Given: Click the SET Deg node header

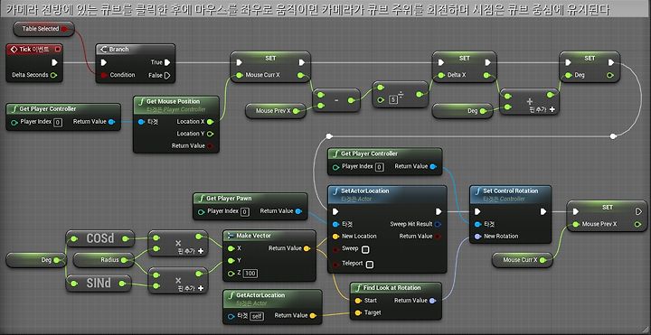Looking at the screenshot, I should point(590,59).
